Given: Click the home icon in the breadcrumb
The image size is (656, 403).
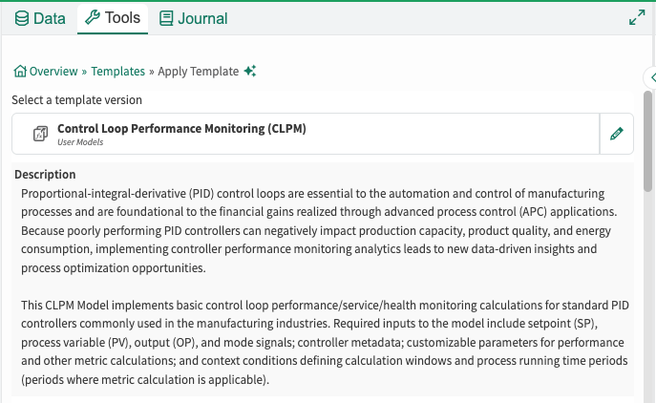Looking at the screenshot, I should [x=20, y=71].
